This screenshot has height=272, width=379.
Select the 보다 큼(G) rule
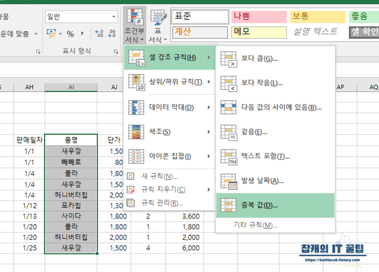[x=275, y=58]
